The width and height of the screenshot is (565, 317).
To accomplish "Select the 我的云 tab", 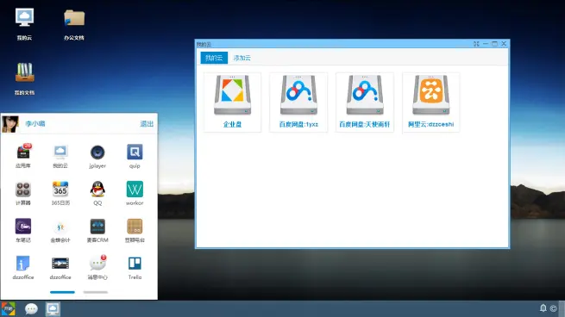I will click(x=214, y=58).
